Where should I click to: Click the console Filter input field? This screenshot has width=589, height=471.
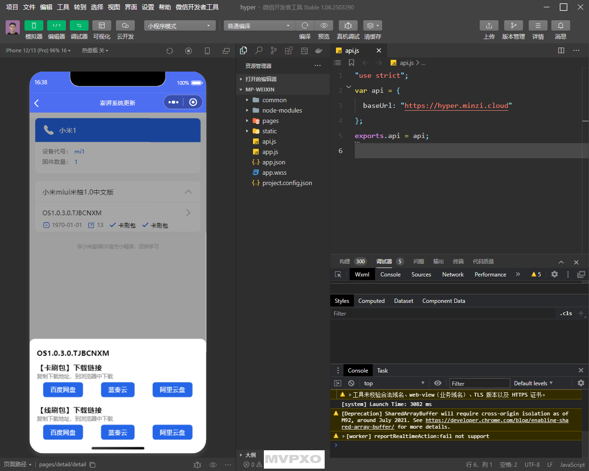480,383
